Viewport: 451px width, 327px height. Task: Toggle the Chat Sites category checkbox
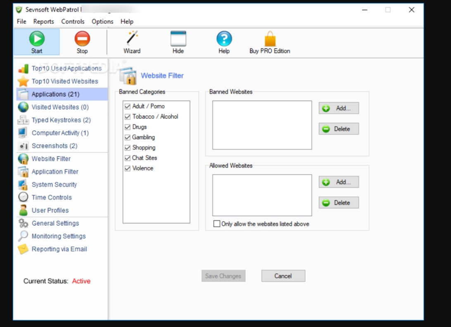click(128, 158)
